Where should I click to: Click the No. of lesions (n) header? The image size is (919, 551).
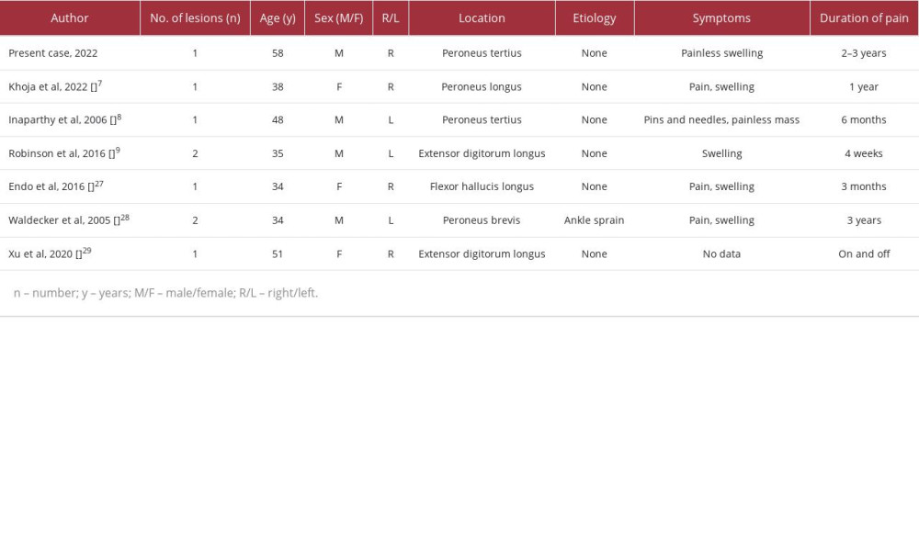point(195,18)
